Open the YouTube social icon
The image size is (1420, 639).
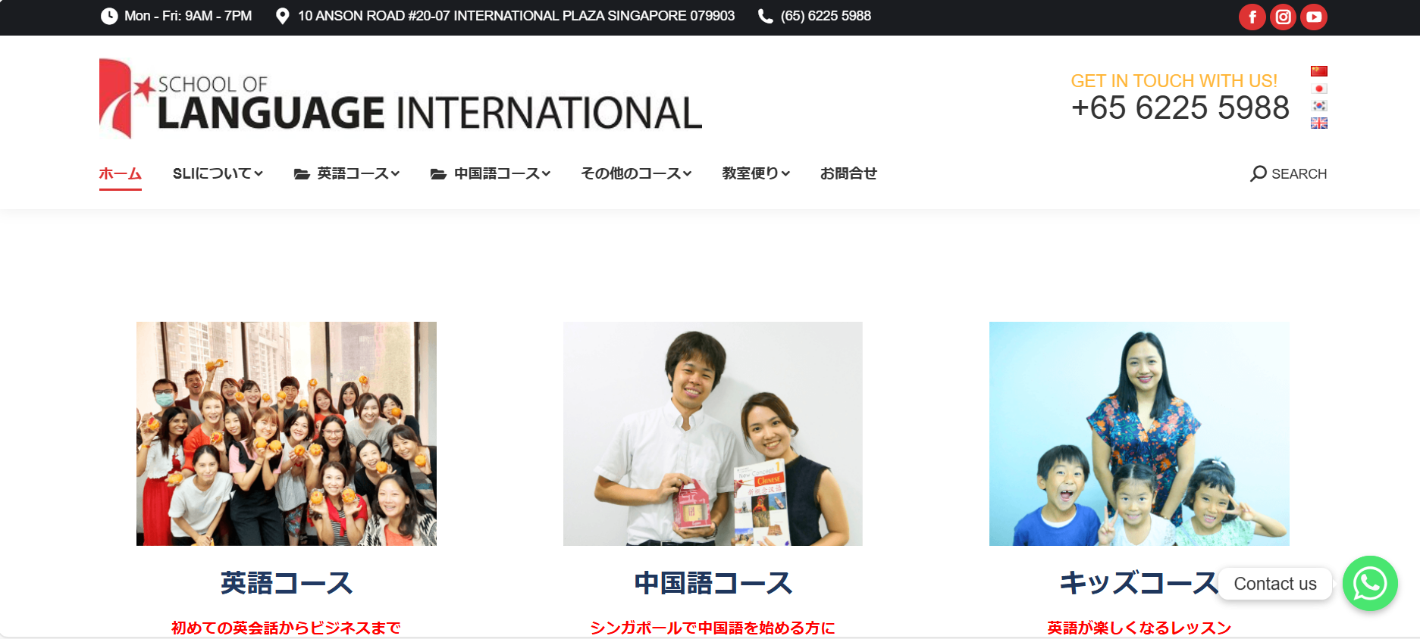pos(1314,17)
